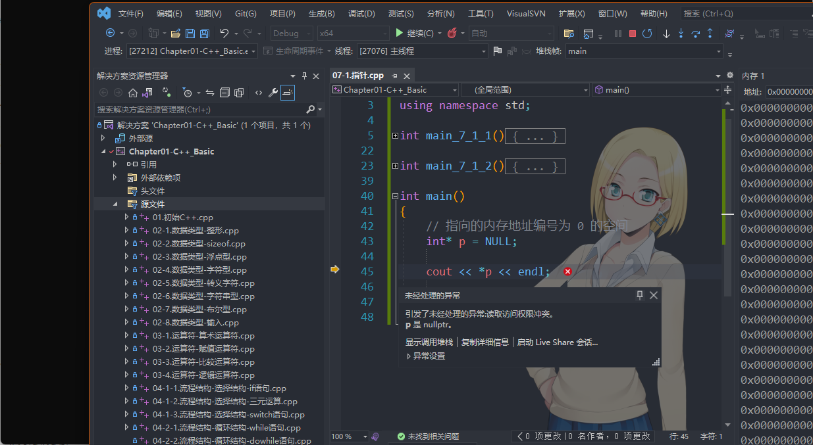The width and height of the screenshot is (813, 445).
Task: Stop debugging with the red square
Action: (633, 33)
